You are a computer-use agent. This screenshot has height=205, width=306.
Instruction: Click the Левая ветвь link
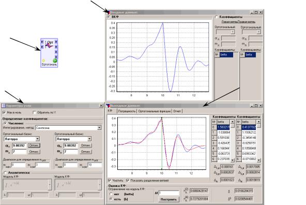click(x=229, y=22)
